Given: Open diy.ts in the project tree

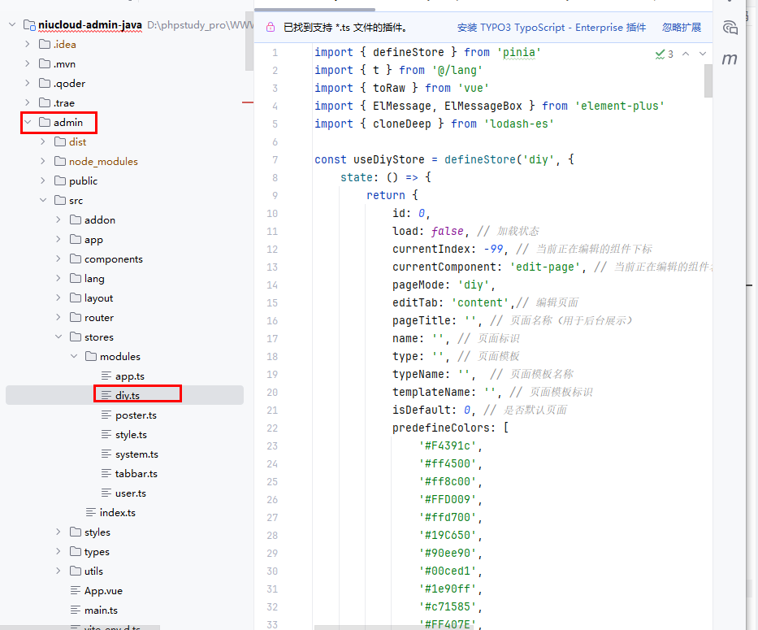Looking at the screenshot, I should (128, 396).
